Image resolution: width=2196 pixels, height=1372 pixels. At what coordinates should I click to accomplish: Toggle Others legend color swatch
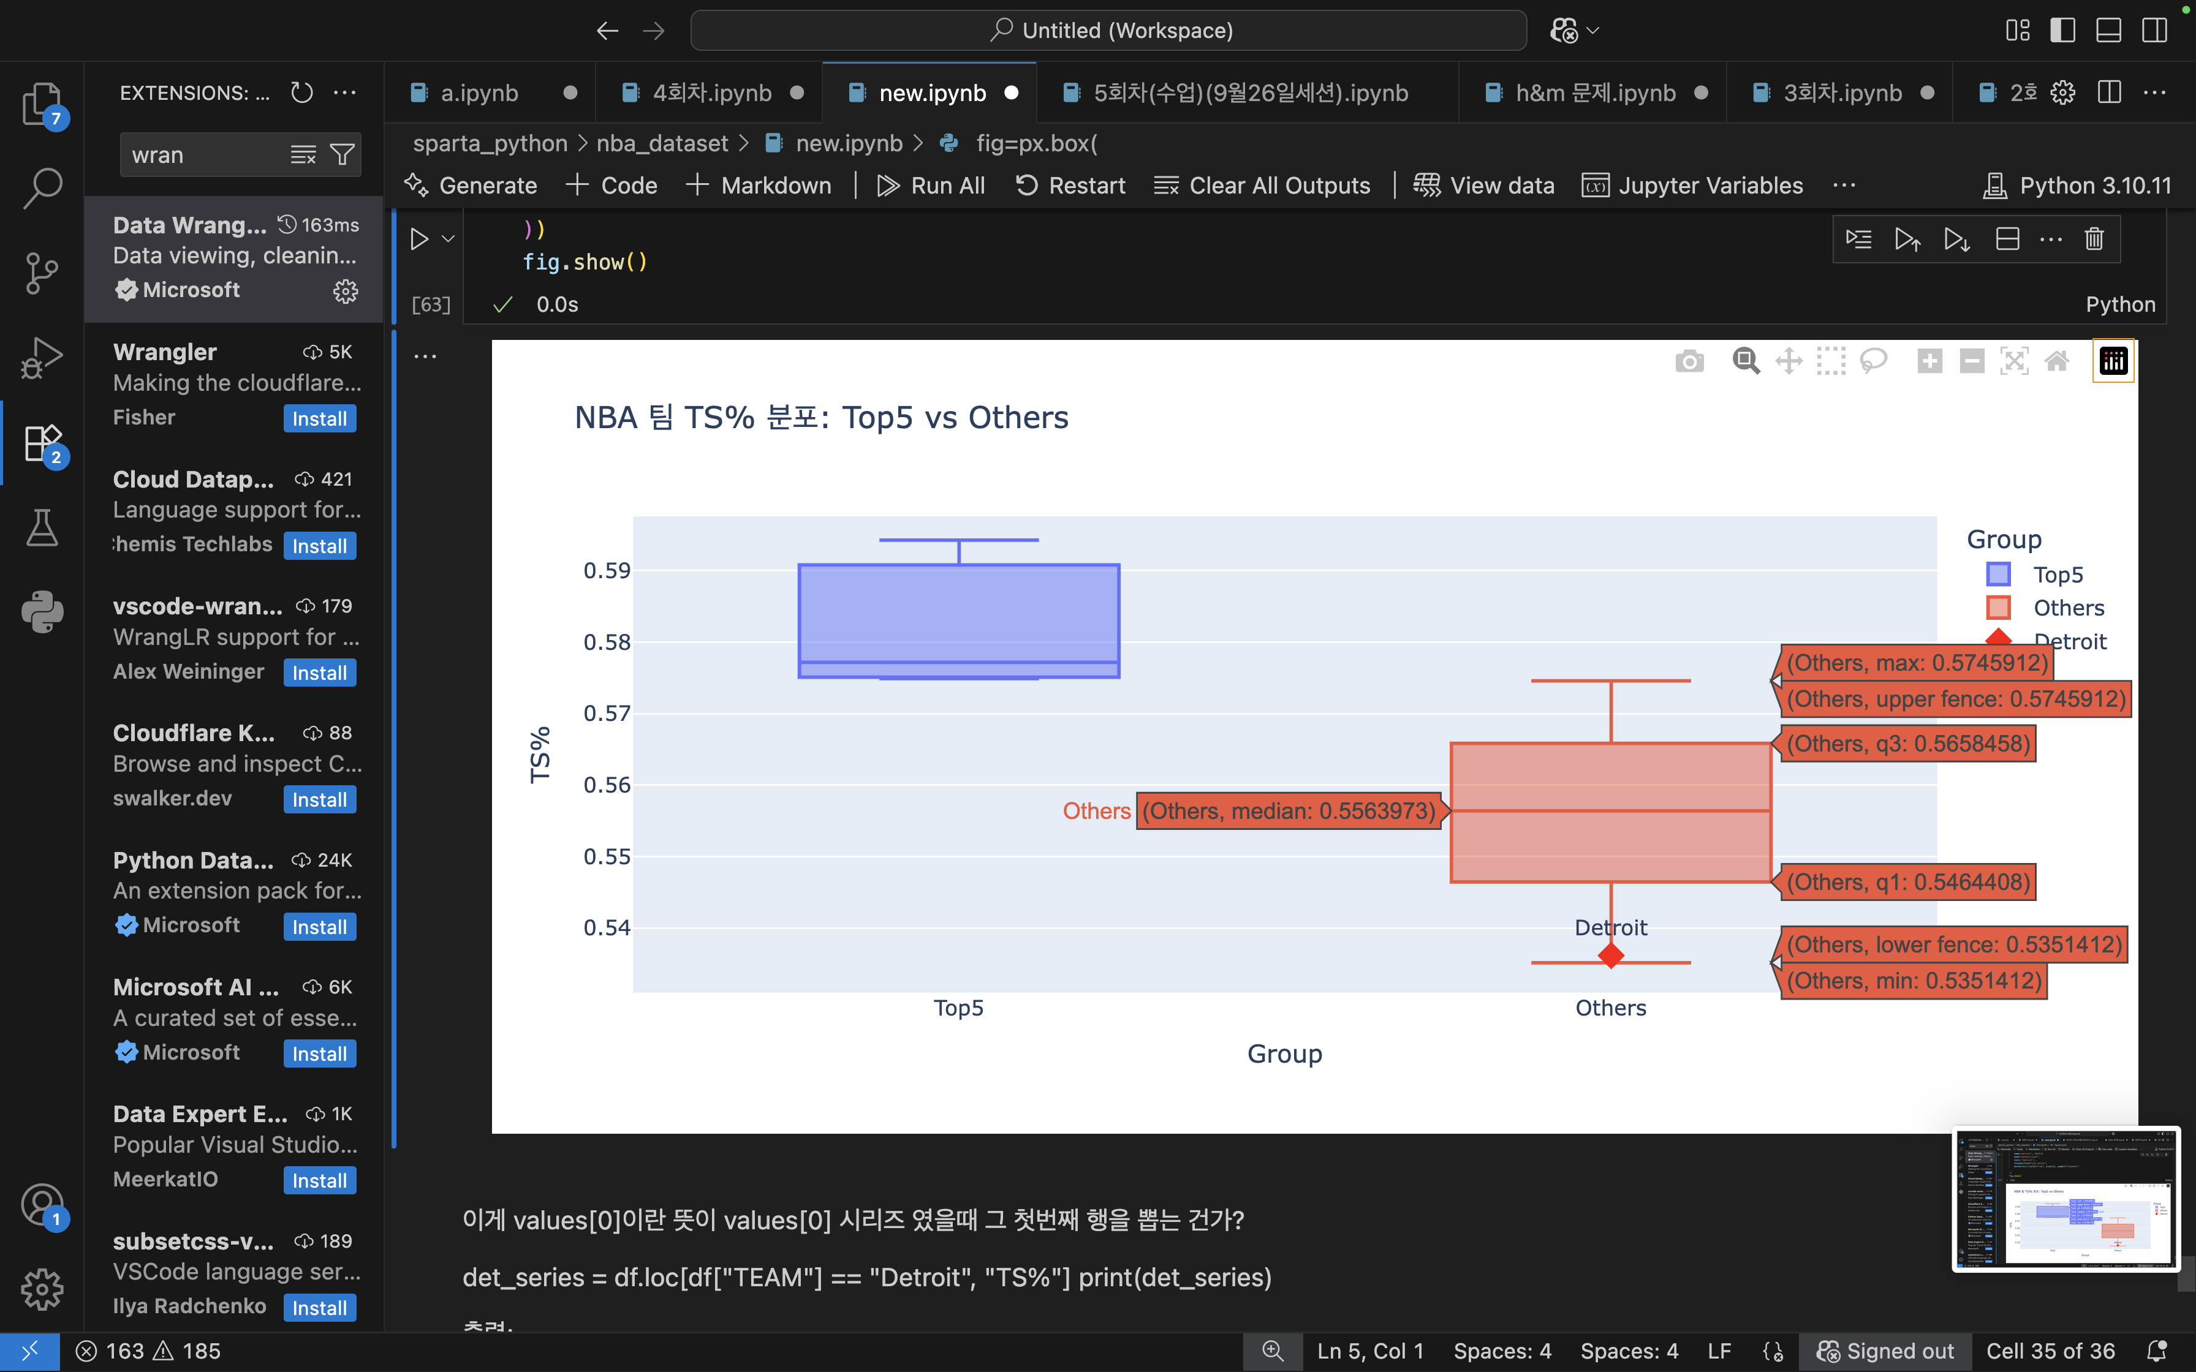1998,608
